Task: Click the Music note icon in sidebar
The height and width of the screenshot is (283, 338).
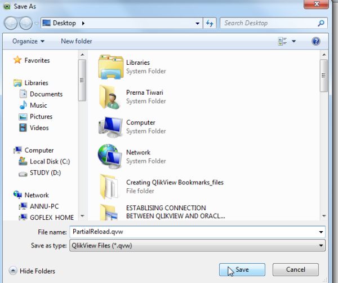Action: coord(23,105)
